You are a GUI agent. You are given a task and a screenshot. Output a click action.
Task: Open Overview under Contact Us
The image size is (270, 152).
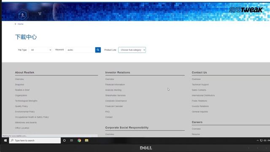196,79
